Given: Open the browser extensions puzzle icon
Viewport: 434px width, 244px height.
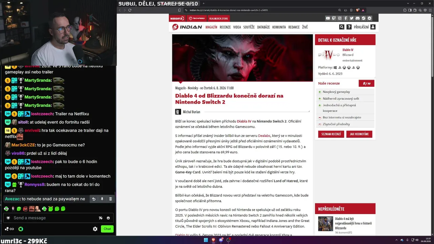Looking at the screenshot, I should [x=405, y=10].
